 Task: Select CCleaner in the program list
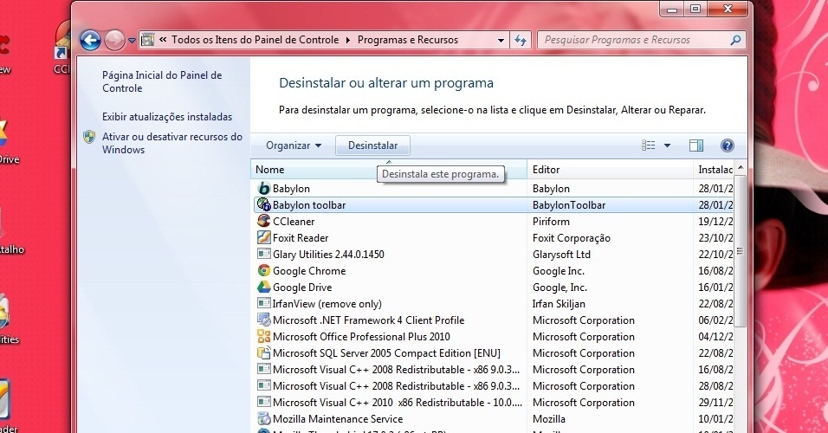(x=493, y=221)
